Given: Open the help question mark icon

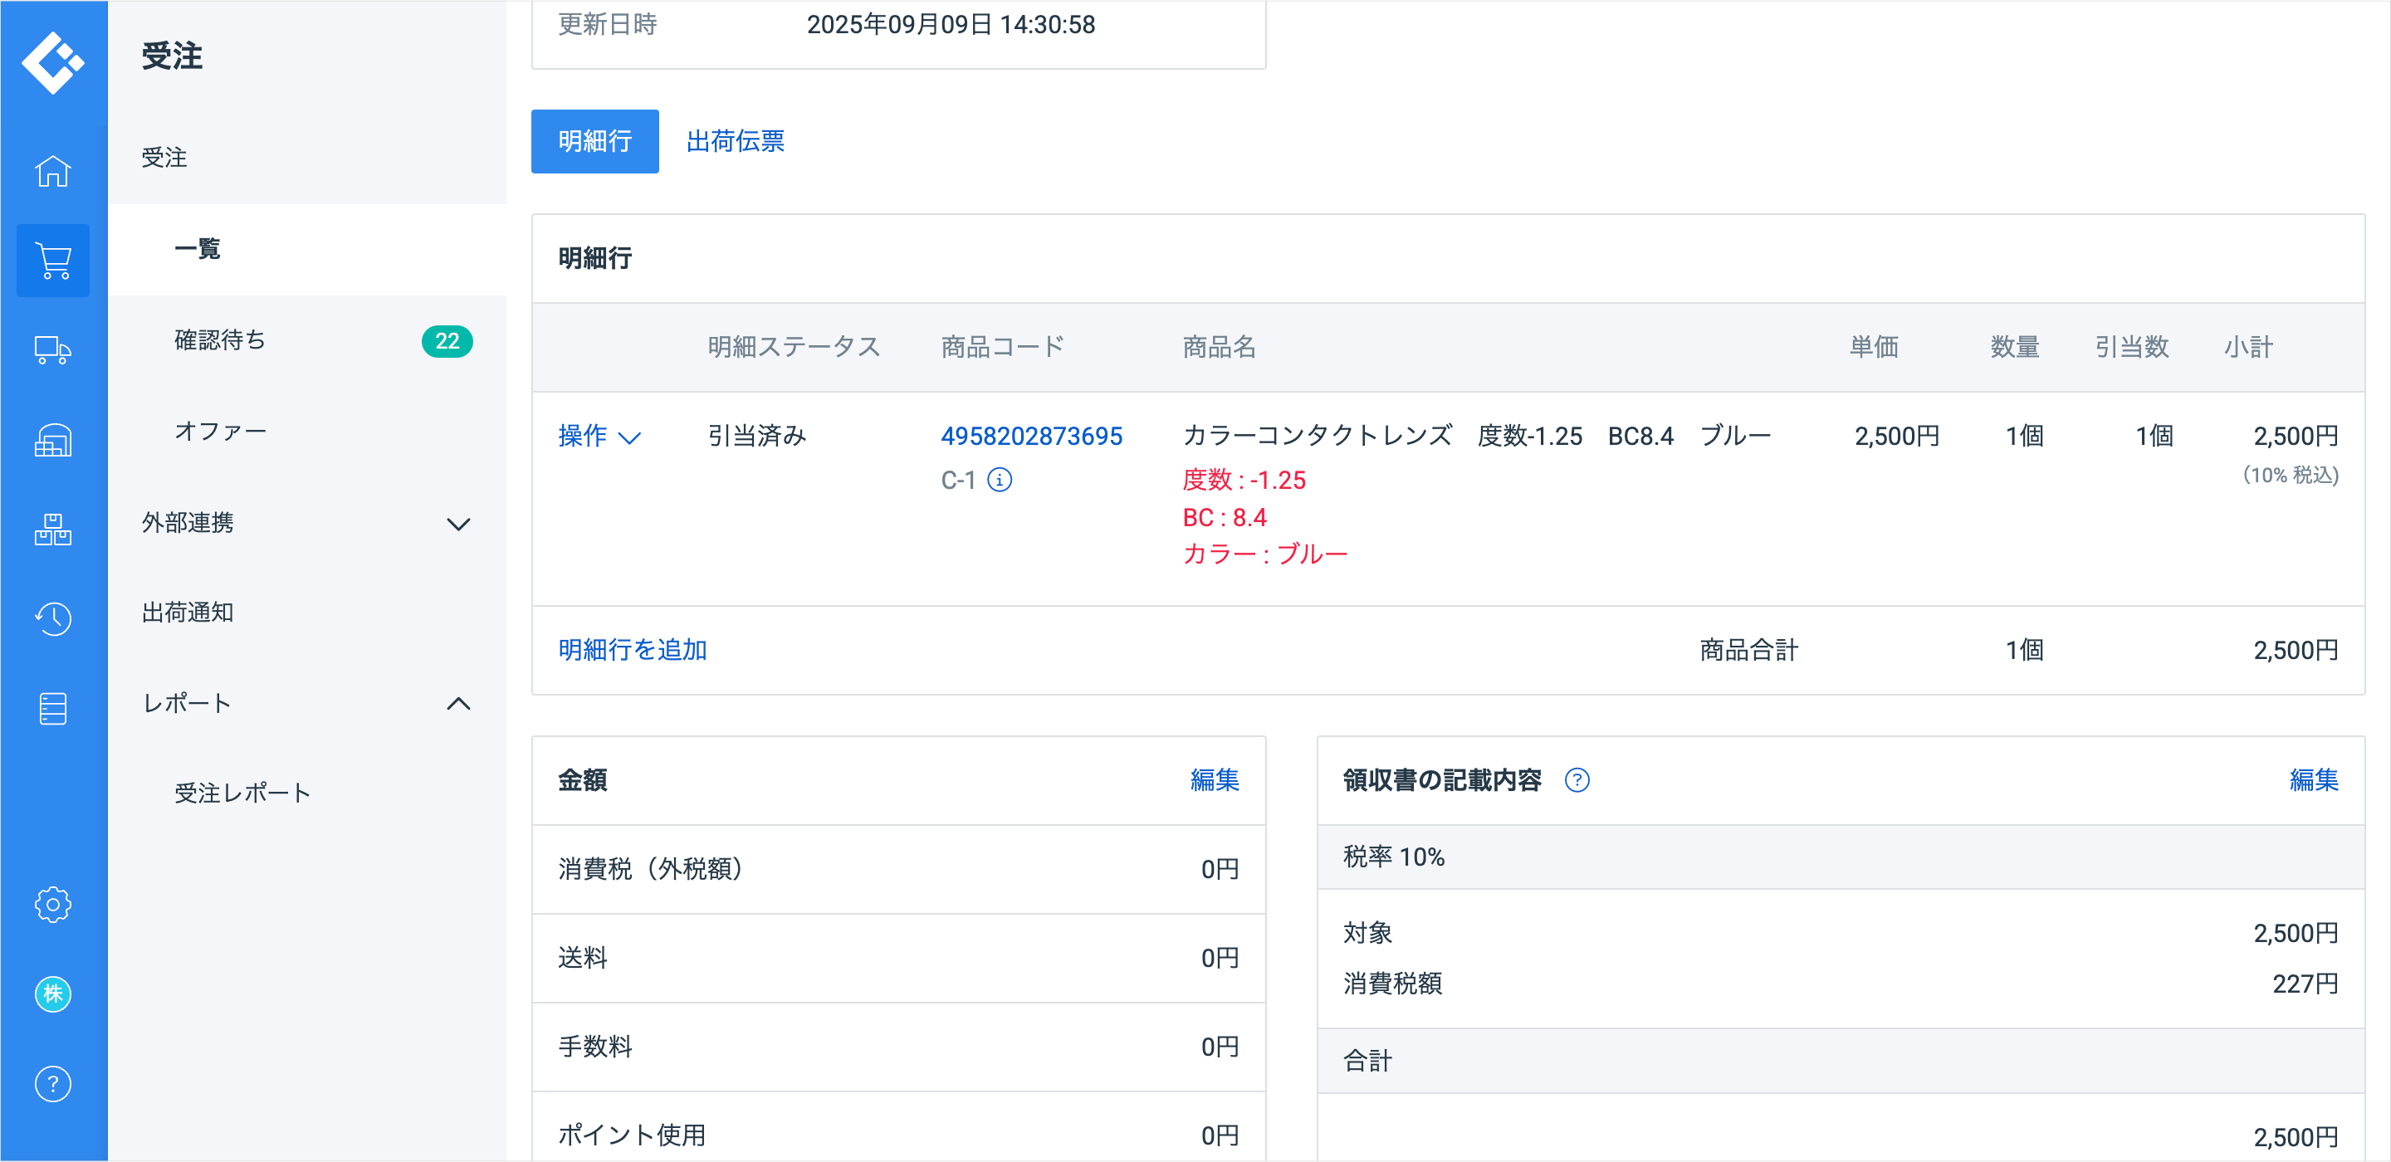Looking at the screenshot, I should (x=53, y=1083).
